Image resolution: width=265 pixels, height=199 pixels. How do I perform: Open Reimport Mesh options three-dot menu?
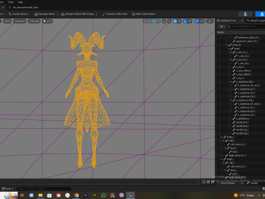(58, 14)
